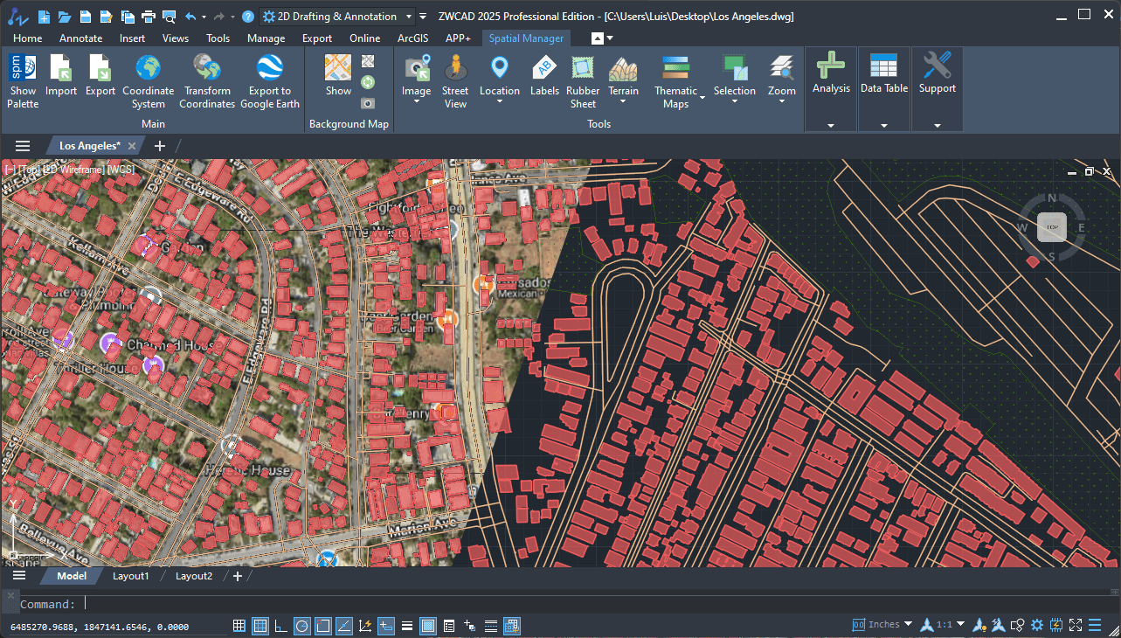Screen dimensions: 1121x638
Task: Expand the Terrain dropdown
Action: point(623,101)
